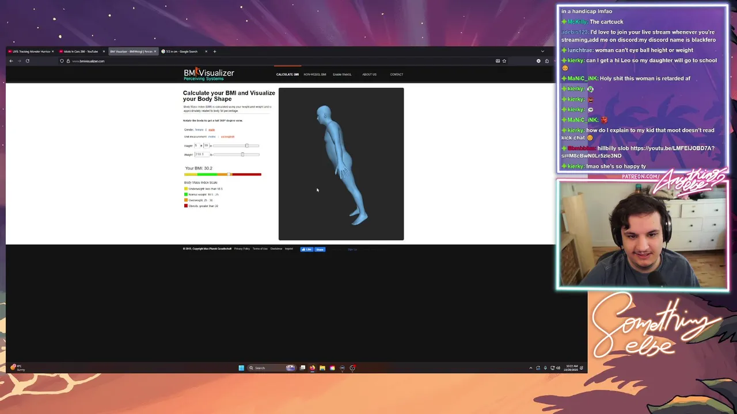This screenshot has height=414, width=737.
Task: Open File Explorer from the taskbar
Action: 322,368
